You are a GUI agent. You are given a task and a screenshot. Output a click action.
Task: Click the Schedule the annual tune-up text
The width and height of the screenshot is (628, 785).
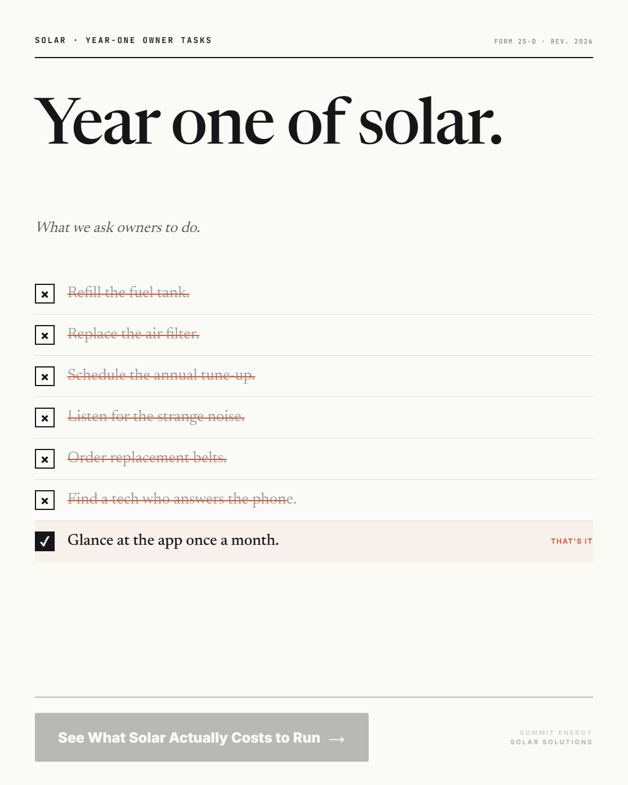(161, 375)
